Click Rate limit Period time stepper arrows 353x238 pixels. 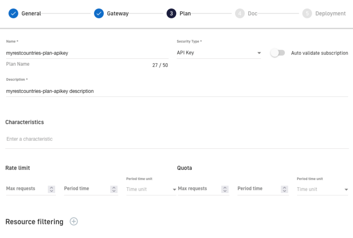114,189
